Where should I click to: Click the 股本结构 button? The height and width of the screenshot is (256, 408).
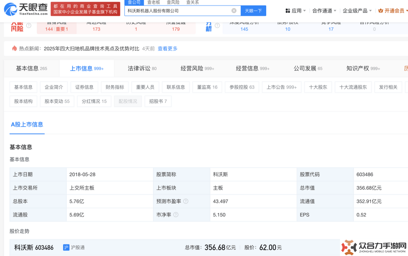pyautogui.click(x=23, y=102)
